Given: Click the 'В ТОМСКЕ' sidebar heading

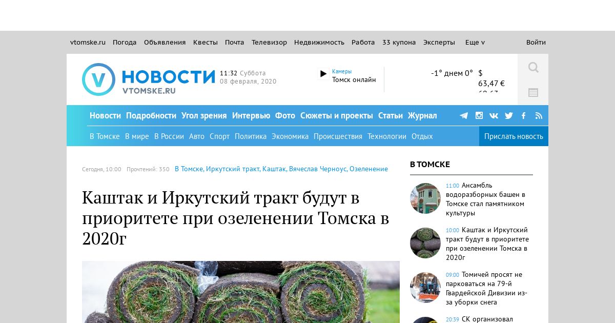Looking at the screenshot, I should pyautogui.click(x=430, y=165).
